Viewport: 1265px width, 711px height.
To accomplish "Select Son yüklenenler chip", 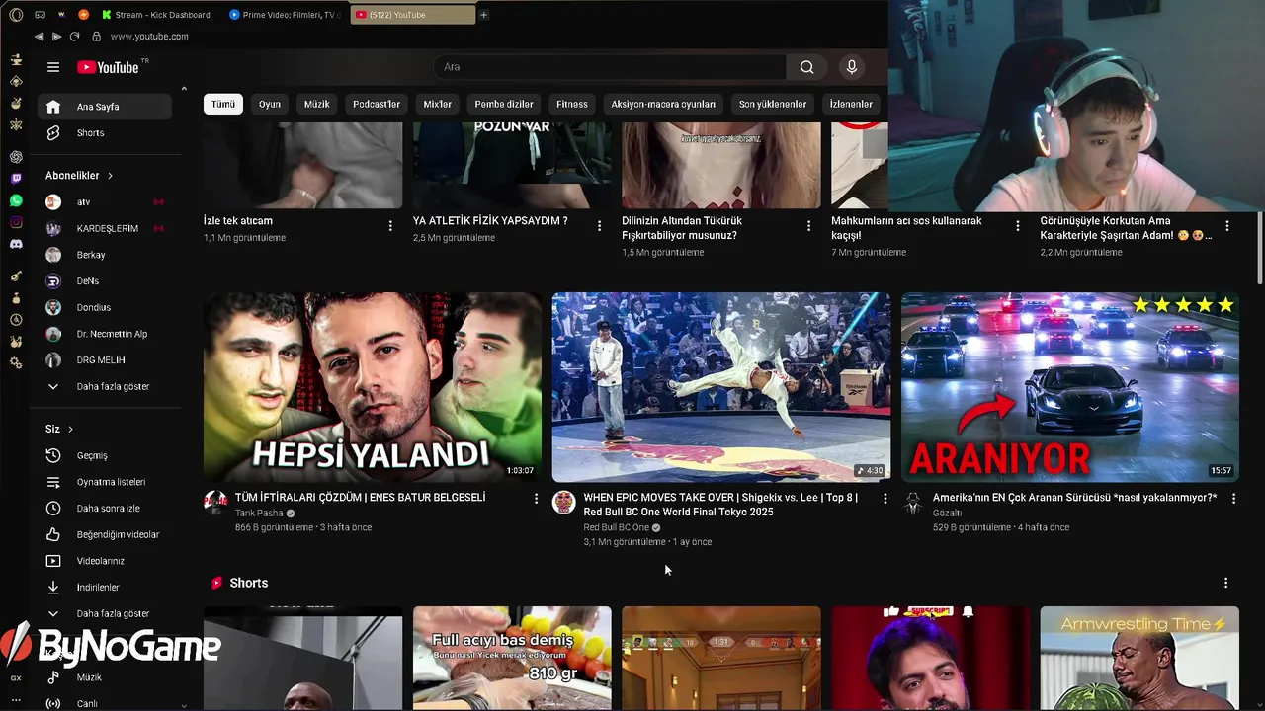I will point(773,104).
